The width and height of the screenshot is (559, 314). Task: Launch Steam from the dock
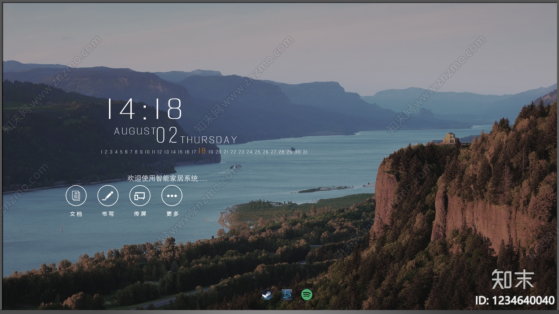[x=267, y=295]
